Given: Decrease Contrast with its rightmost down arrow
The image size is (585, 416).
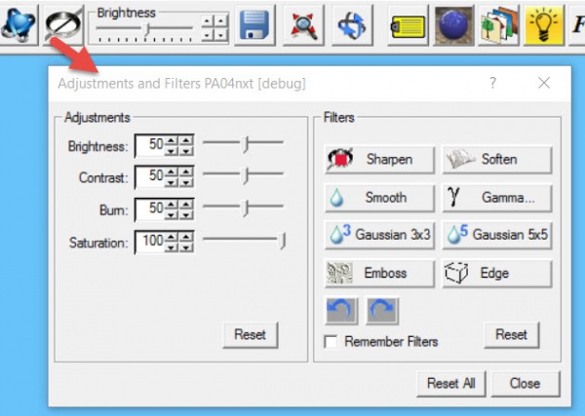Looking at the screenshot, I should pos(186,182).
